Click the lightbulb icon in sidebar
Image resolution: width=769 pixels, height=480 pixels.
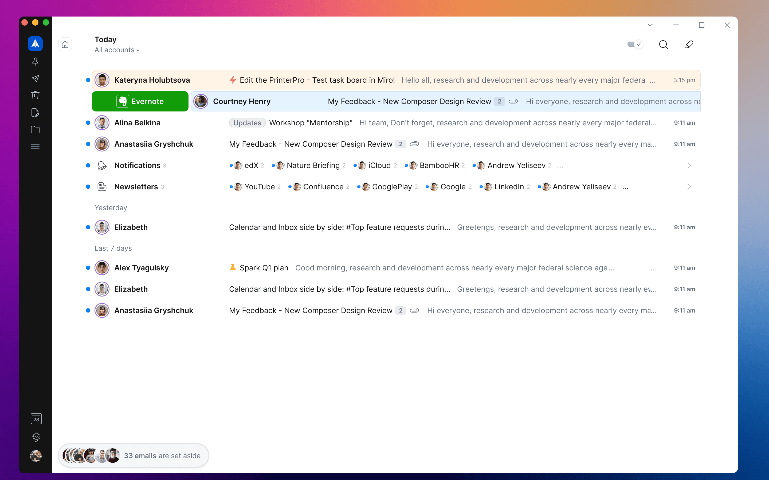36,437
